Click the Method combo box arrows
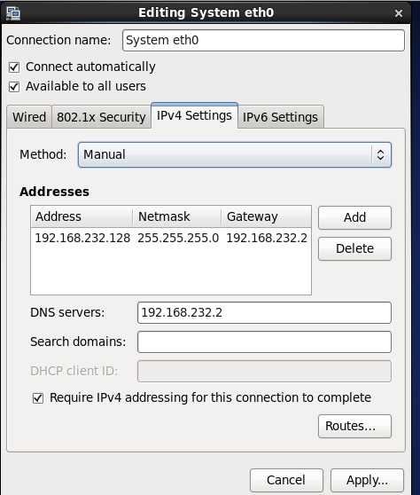 pyautogui.click(x=381, y=154)
